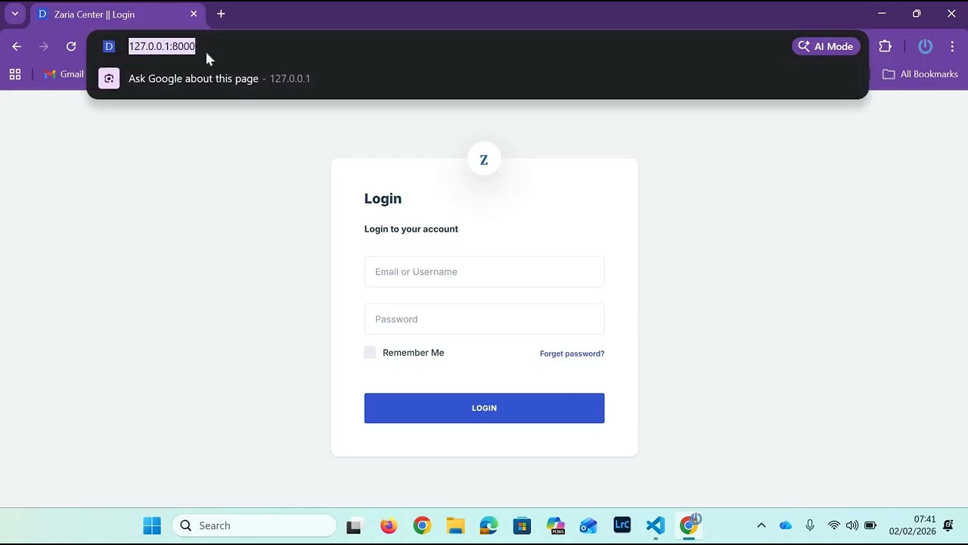
Task: Click the Z logo badge
Action: click(484, 160)
